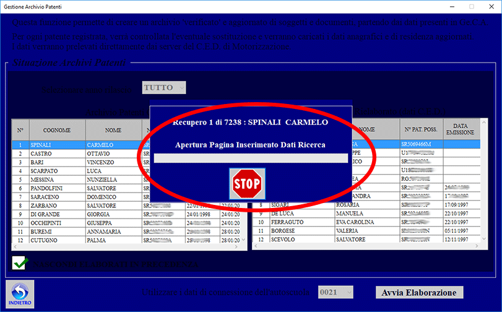The width and height of the screenshot is (502, 312).
Task: Click the OTTAVIO name cell
Action: (x=114, y=154)
